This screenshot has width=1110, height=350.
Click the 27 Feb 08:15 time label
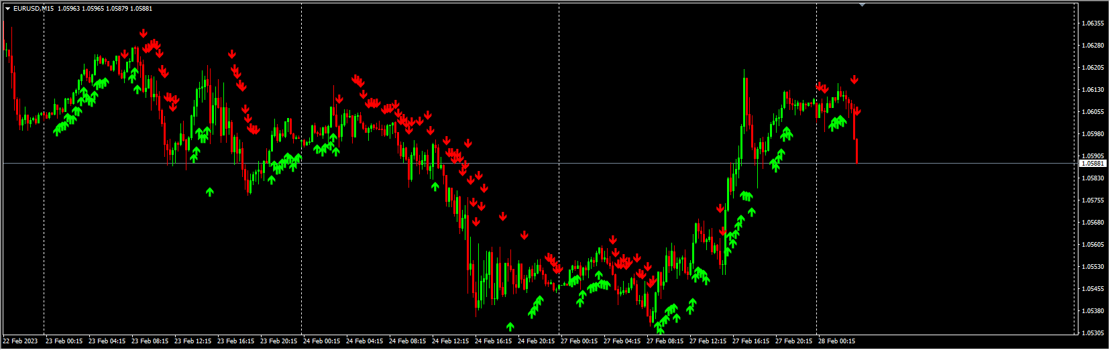pyautogui.click(x=665, y=341)
